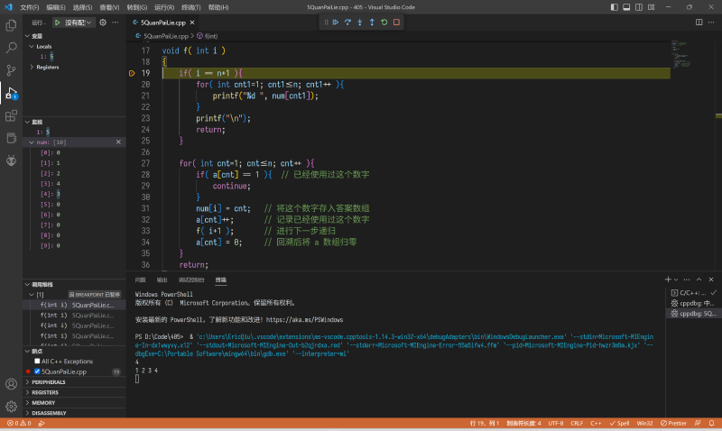722x431 pixels.
Task: Open the 编辑(E) menu
Action: click(x=56, y=7)
